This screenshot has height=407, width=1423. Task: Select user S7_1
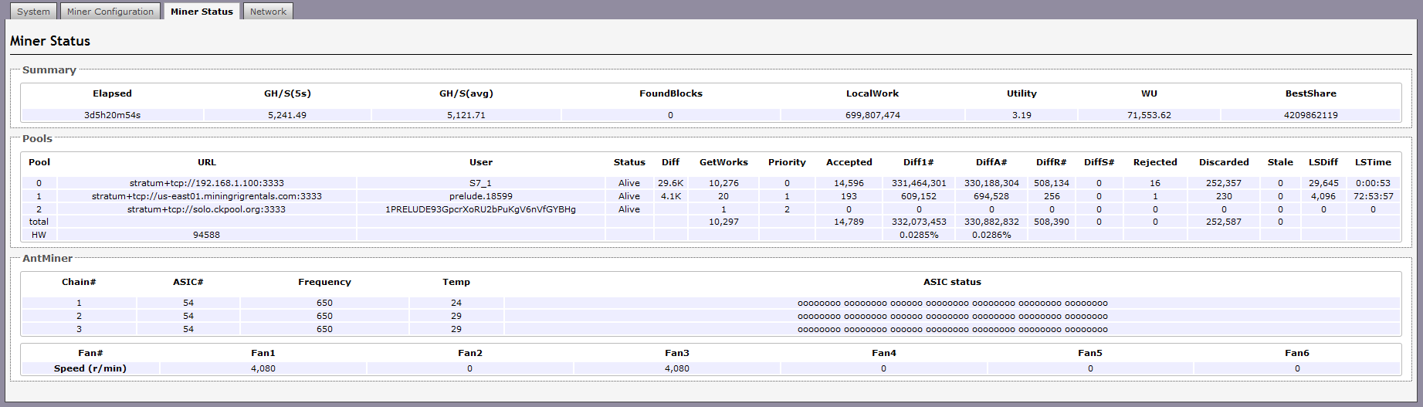[481, 183]
